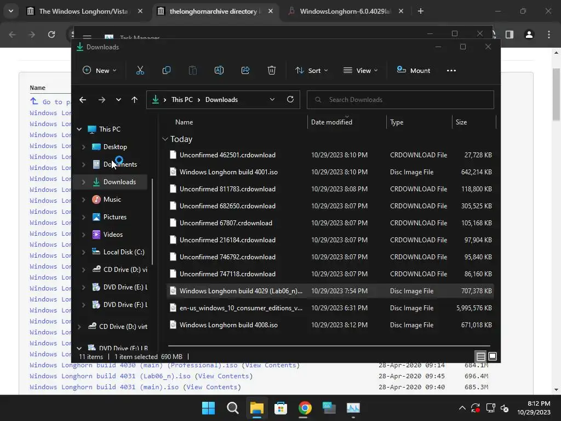Go up one folder level

pos(135,100)
